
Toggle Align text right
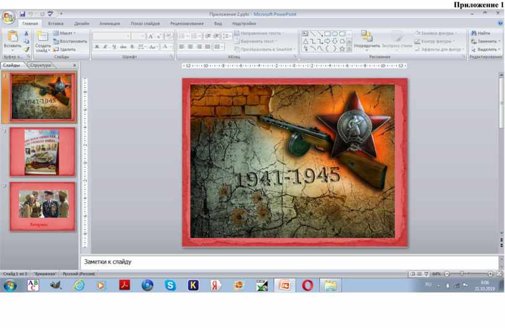click(199, 47)
